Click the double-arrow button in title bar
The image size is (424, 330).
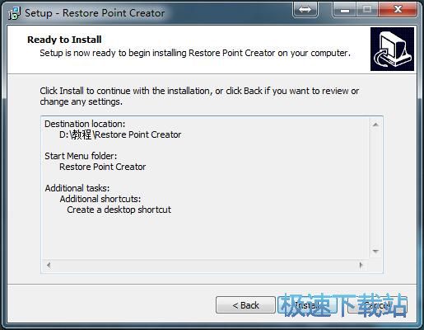[305, 10]
